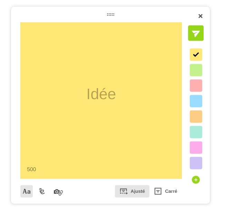
Task: Switch the note shape to Carré
Action: [x=171, y=191]
